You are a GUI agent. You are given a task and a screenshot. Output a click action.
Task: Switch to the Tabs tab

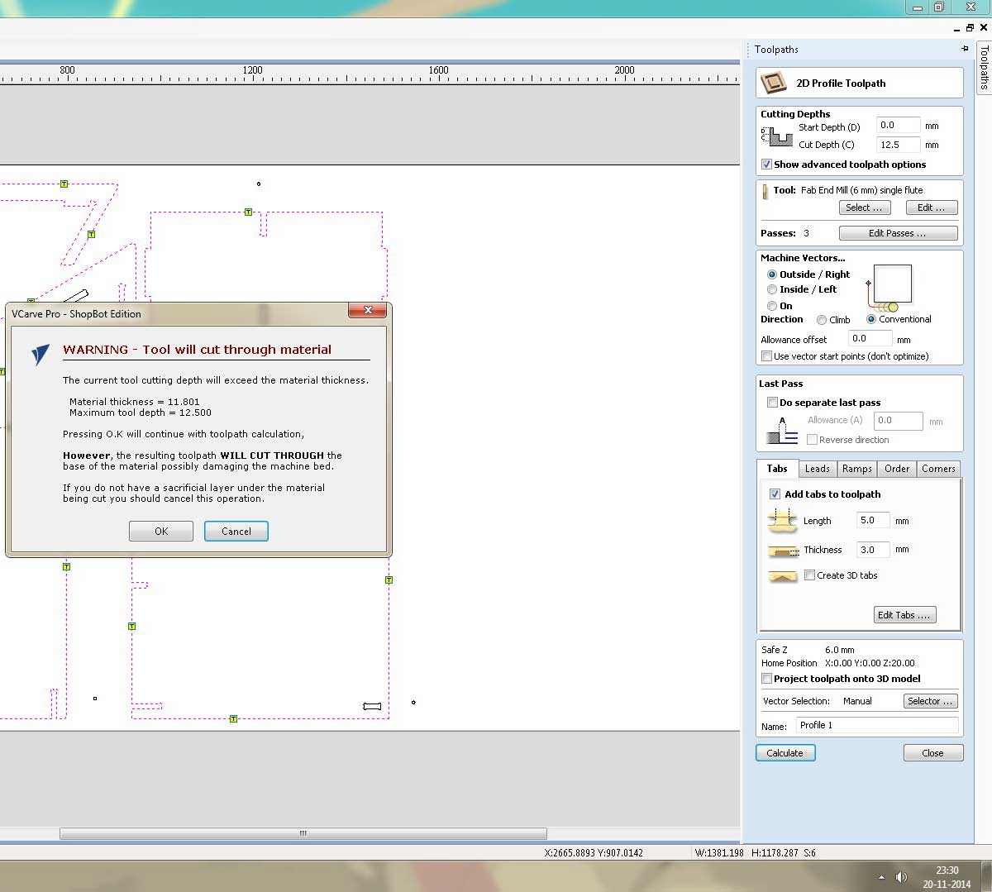tap(777, 469)
